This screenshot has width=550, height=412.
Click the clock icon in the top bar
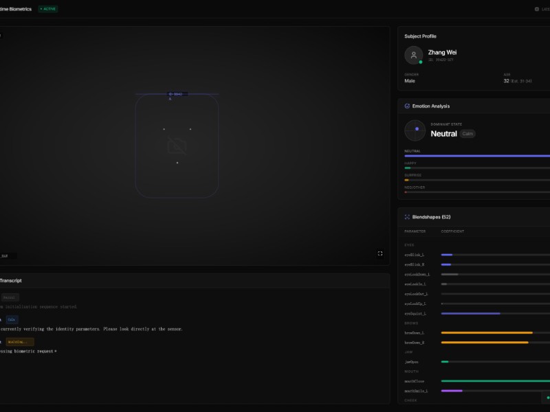coord(537,9)
